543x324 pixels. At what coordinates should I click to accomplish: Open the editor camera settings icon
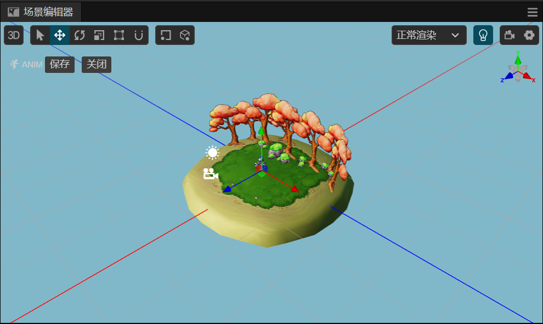(510, 35)
